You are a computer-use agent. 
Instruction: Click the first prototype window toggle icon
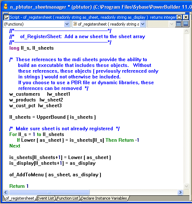(178, 24)
